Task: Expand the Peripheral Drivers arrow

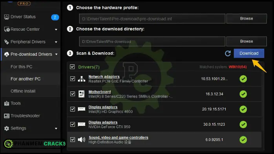Action: coord(56,42)
